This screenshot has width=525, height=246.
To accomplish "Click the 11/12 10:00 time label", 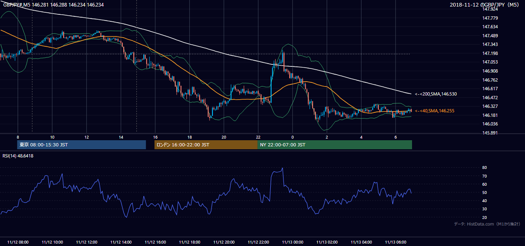I will [x=52, y=242].
